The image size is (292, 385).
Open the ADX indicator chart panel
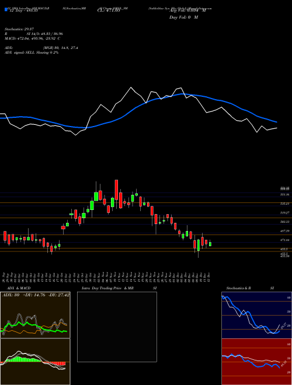pos(35,315)
